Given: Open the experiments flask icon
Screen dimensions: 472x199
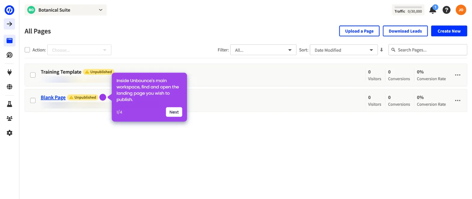Looking at the screenshot, I should click(9, 104).
